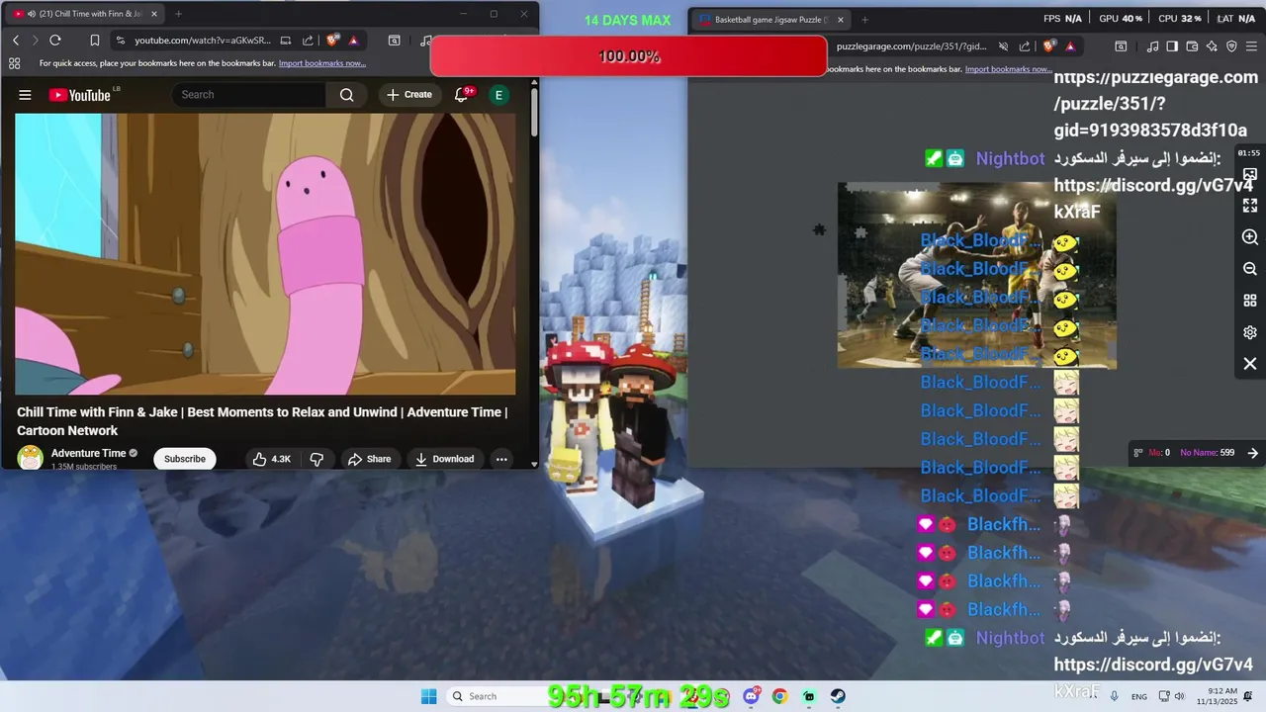
Task: Open YouTube hamburger guide menu
Action: (x=25, y=95)
